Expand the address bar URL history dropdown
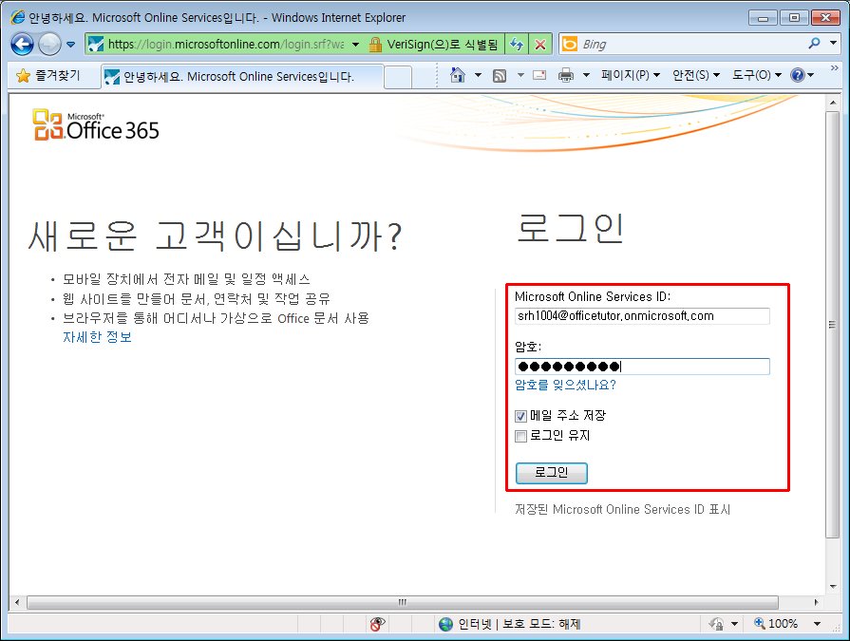The width and height of the screenshot is (850, 641). tap(355, 45)
